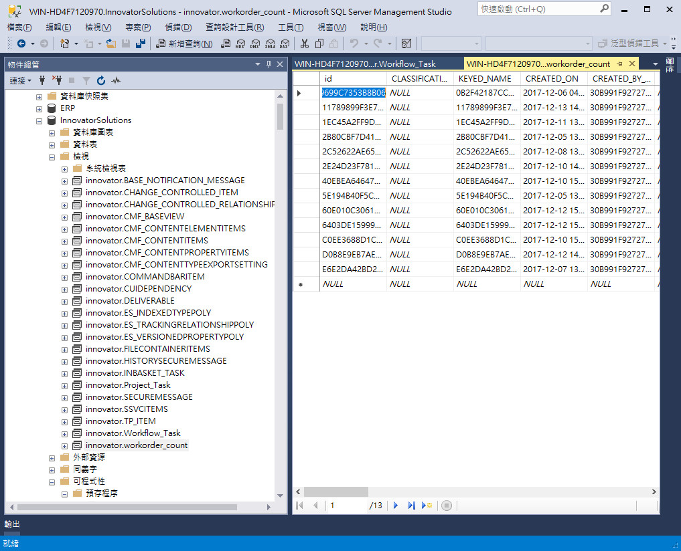Collapse the InnovatorSolutions database node
The width and height of the screenshot is (681, 551).
click(x=40, y=121)
